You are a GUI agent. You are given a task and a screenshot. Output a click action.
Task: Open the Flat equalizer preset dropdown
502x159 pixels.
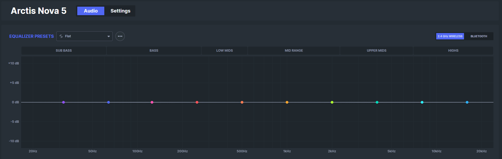(85, 36)
